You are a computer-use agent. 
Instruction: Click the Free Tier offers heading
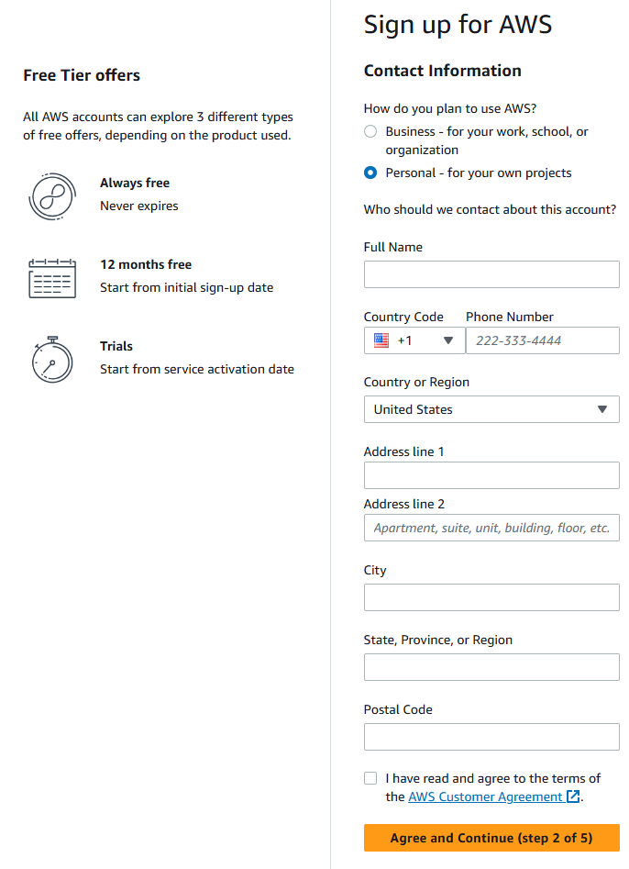coord(82,75)
